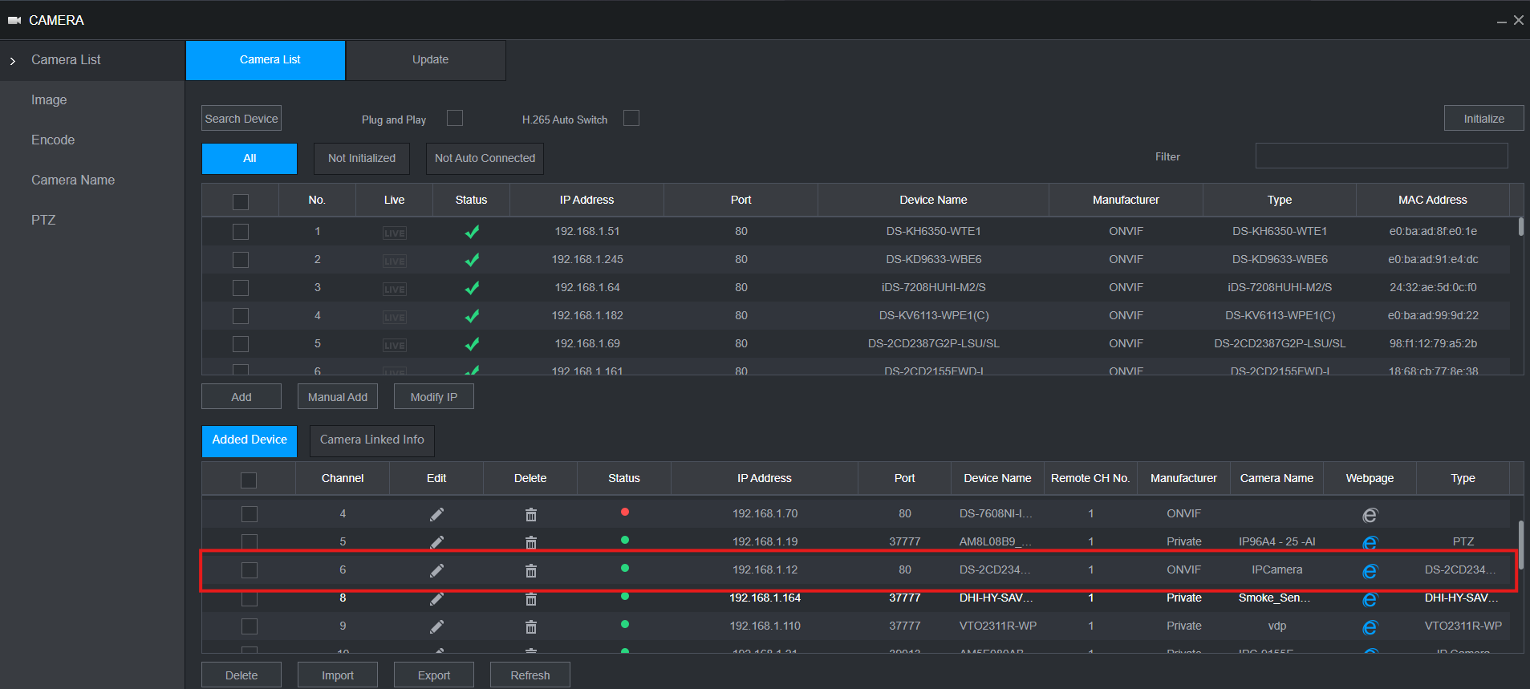The image size is (1530, 689).
Task: Edit channel 8 with the pencil icon
Action: coord(436,598)
